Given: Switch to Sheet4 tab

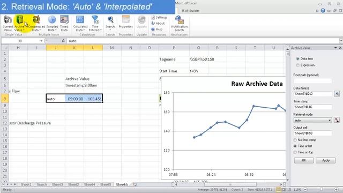Looking at the screenshot, I should click(90, 184).
